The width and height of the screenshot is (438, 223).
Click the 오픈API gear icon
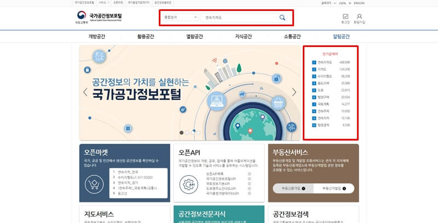(188, 184)
